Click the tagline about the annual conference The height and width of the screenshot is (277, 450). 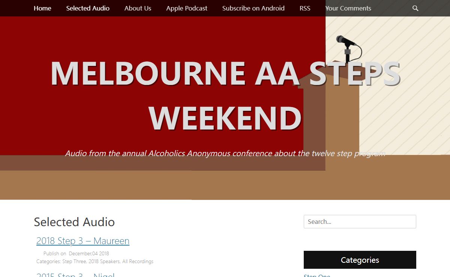point(225,153)
